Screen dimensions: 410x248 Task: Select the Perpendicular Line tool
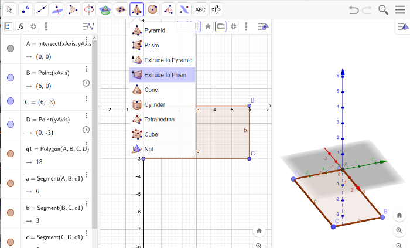coord(57,10)
